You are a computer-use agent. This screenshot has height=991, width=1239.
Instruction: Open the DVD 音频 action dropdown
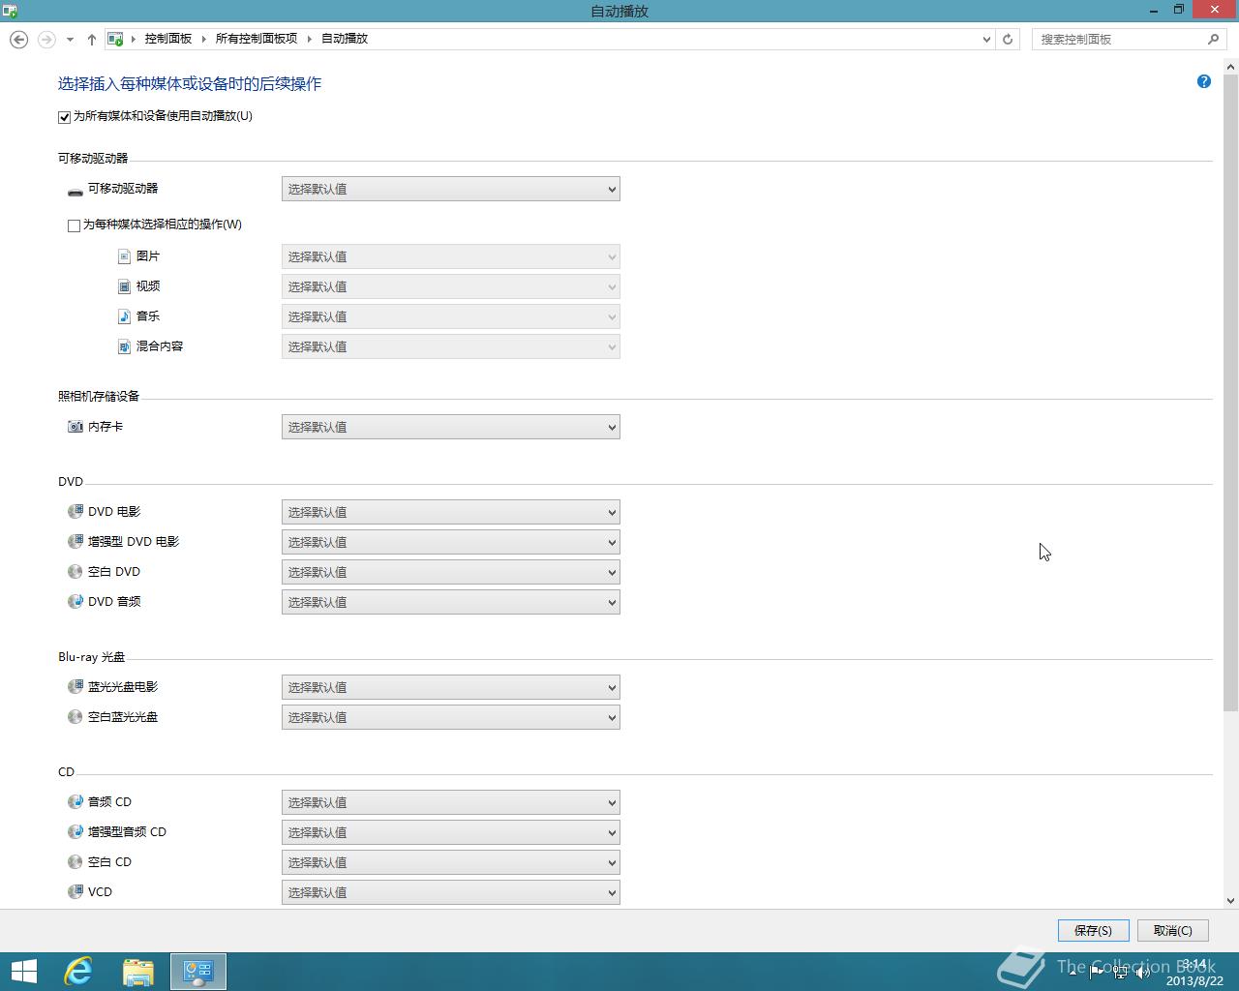pos(451,602)
